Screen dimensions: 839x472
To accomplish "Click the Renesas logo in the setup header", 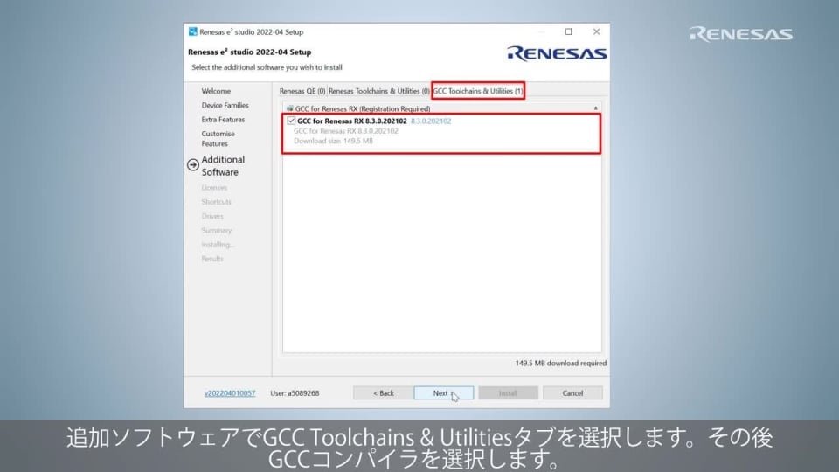I will [x=557, y=53].
